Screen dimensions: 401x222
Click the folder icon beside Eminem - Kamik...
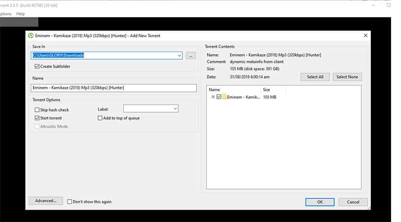pos(224,97)
